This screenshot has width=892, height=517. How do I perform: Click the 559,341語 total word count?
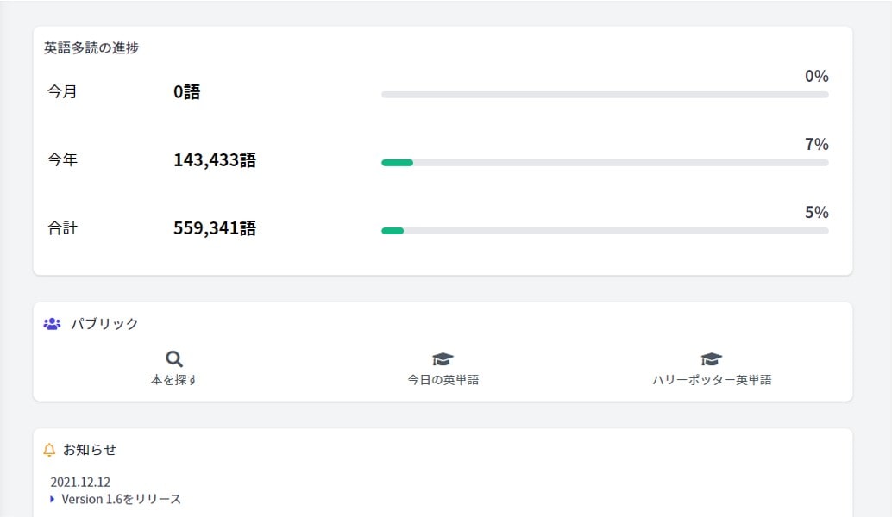[x=215, y=228]
